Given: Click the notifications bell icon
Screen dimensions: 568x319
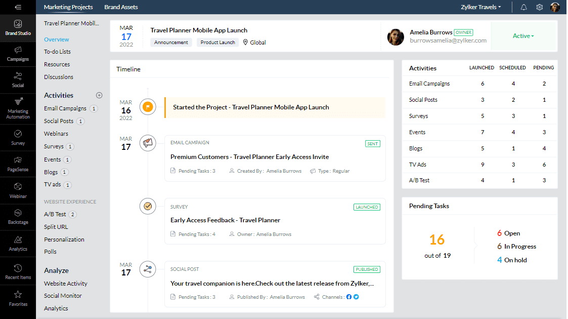Looking at the screenshot, I should point(523,7).
